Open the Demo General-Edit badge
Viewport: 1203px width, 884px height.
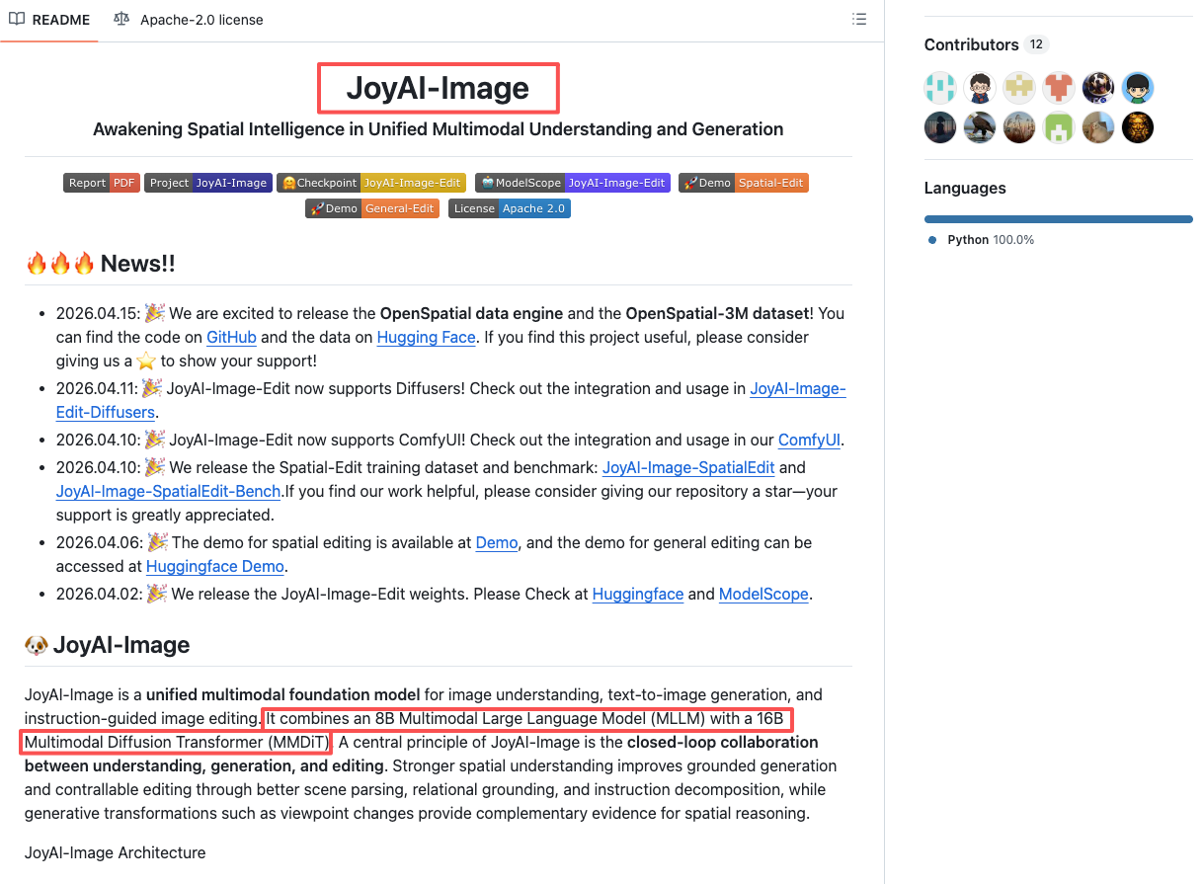pyautogui.click(x=372, y=208)
